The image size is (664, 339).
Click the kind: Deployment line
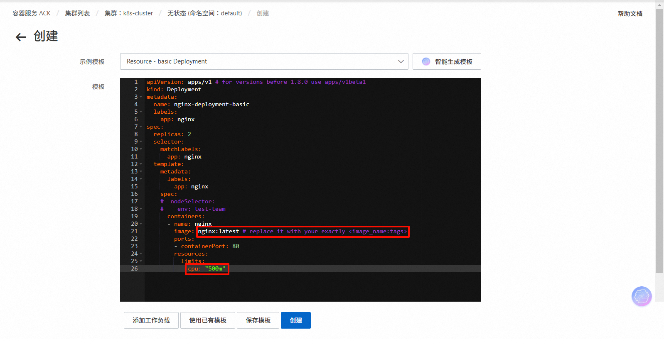pyautogui.click(x=174, y=90)
